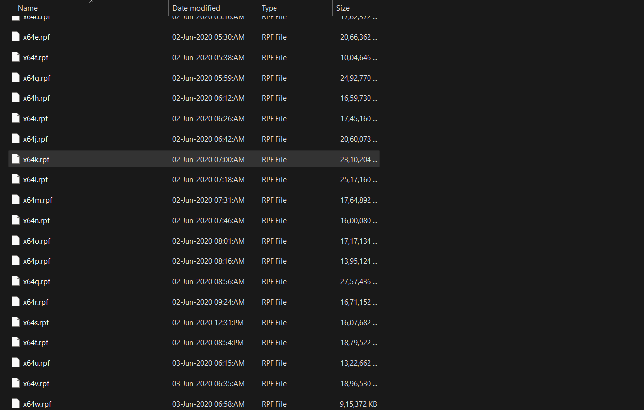Click the file icon beside x64w.rpf
Screen dimensions: 644x410
15,404
